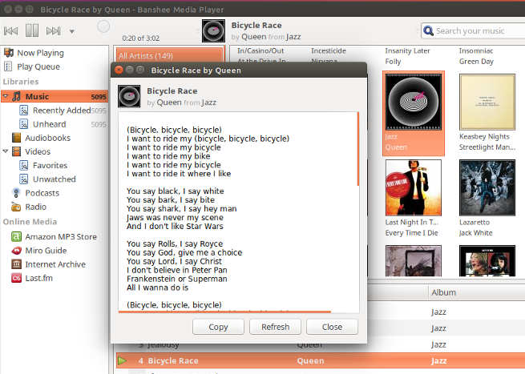Screen dimensions: 525x374
Task: Collapse the Videos tree arrow
Action: coord(6,151)
